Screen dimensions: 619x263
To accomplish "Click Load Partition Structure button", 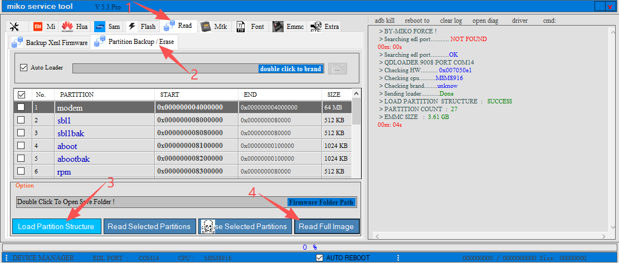I will (56, 226).
